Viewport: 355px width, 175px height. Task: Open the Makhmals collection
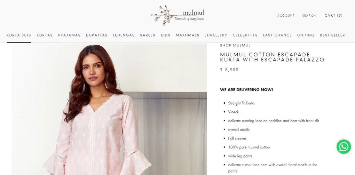[187, 35]
